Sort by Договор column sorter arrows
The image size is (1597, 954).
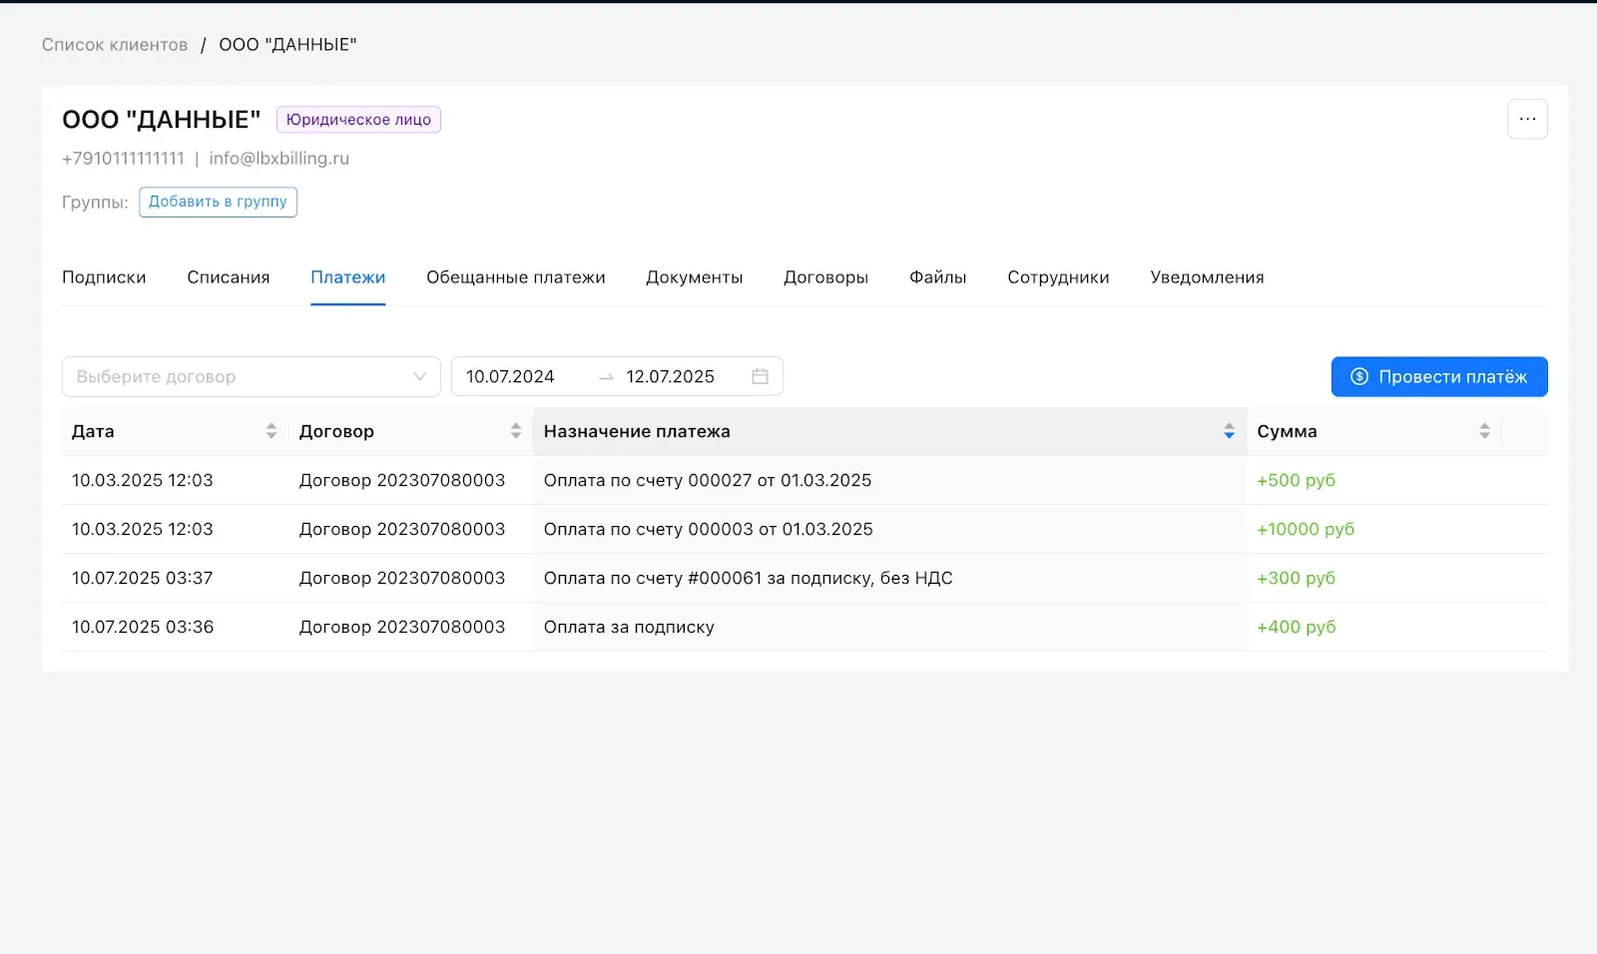pyautogui.click(x=516, y=431)
